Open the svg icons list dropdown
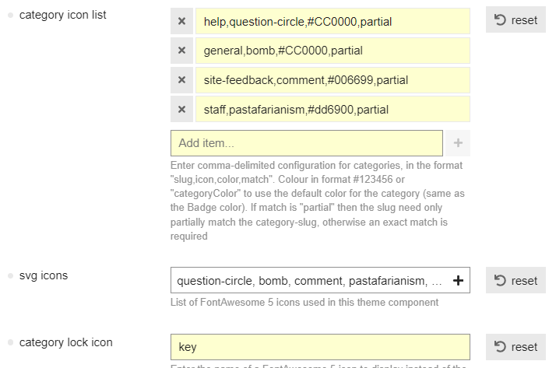 pyautogui.click(x=320, y=280)
